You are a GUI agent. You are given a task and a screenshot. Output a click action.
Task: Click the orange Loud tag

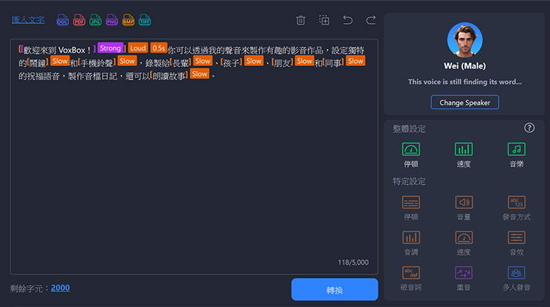click(137, 48)
